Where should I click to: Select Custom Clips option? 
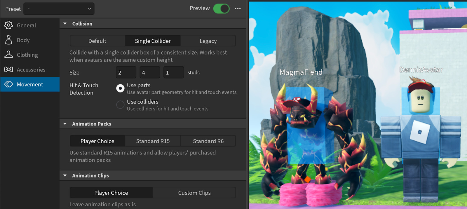[194, 193]
